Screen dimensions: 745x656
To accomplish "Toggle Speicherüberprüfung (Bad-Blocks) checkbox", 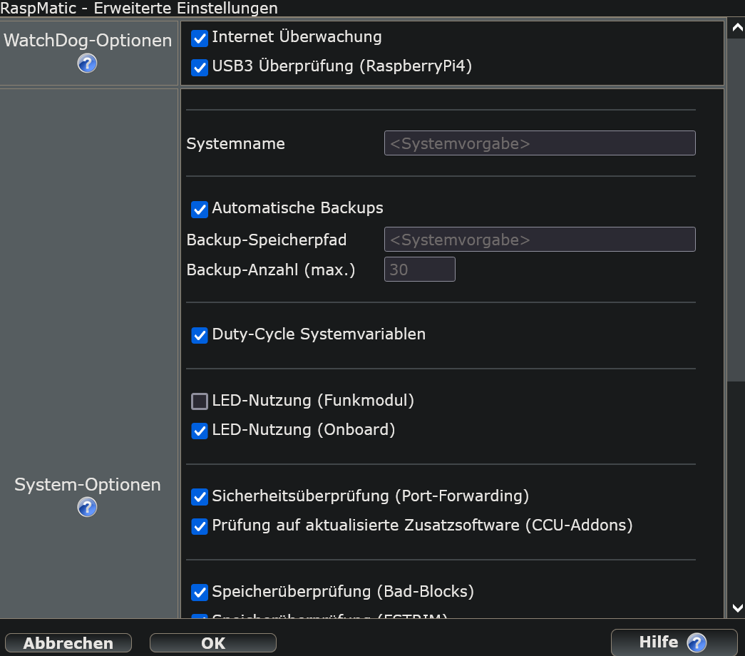I will (x=200, y=593).
